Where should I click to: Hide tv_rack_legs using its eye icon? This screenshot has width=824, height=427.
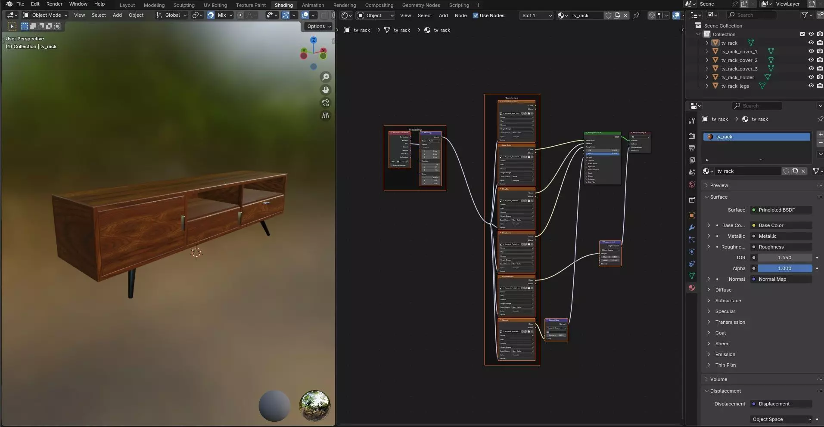811,86
